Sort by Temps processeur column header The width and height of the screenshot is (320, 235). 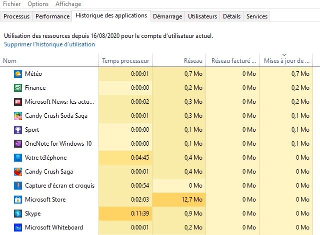point(125,61)
